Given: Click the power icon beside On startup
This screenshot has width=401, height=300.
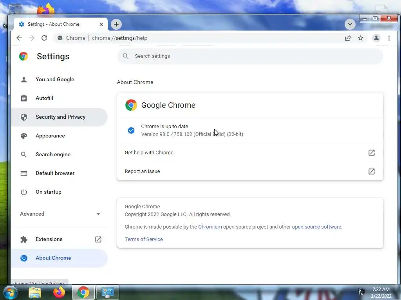Looking at the screenshot, I should click(24, 192).
